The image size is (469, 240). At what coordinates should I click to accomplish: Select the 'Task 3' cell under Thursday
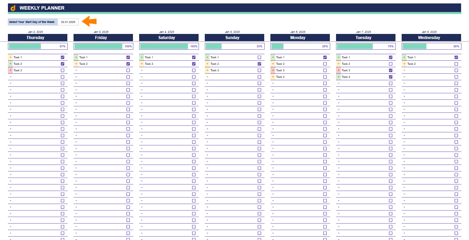(x=36, y=70)
